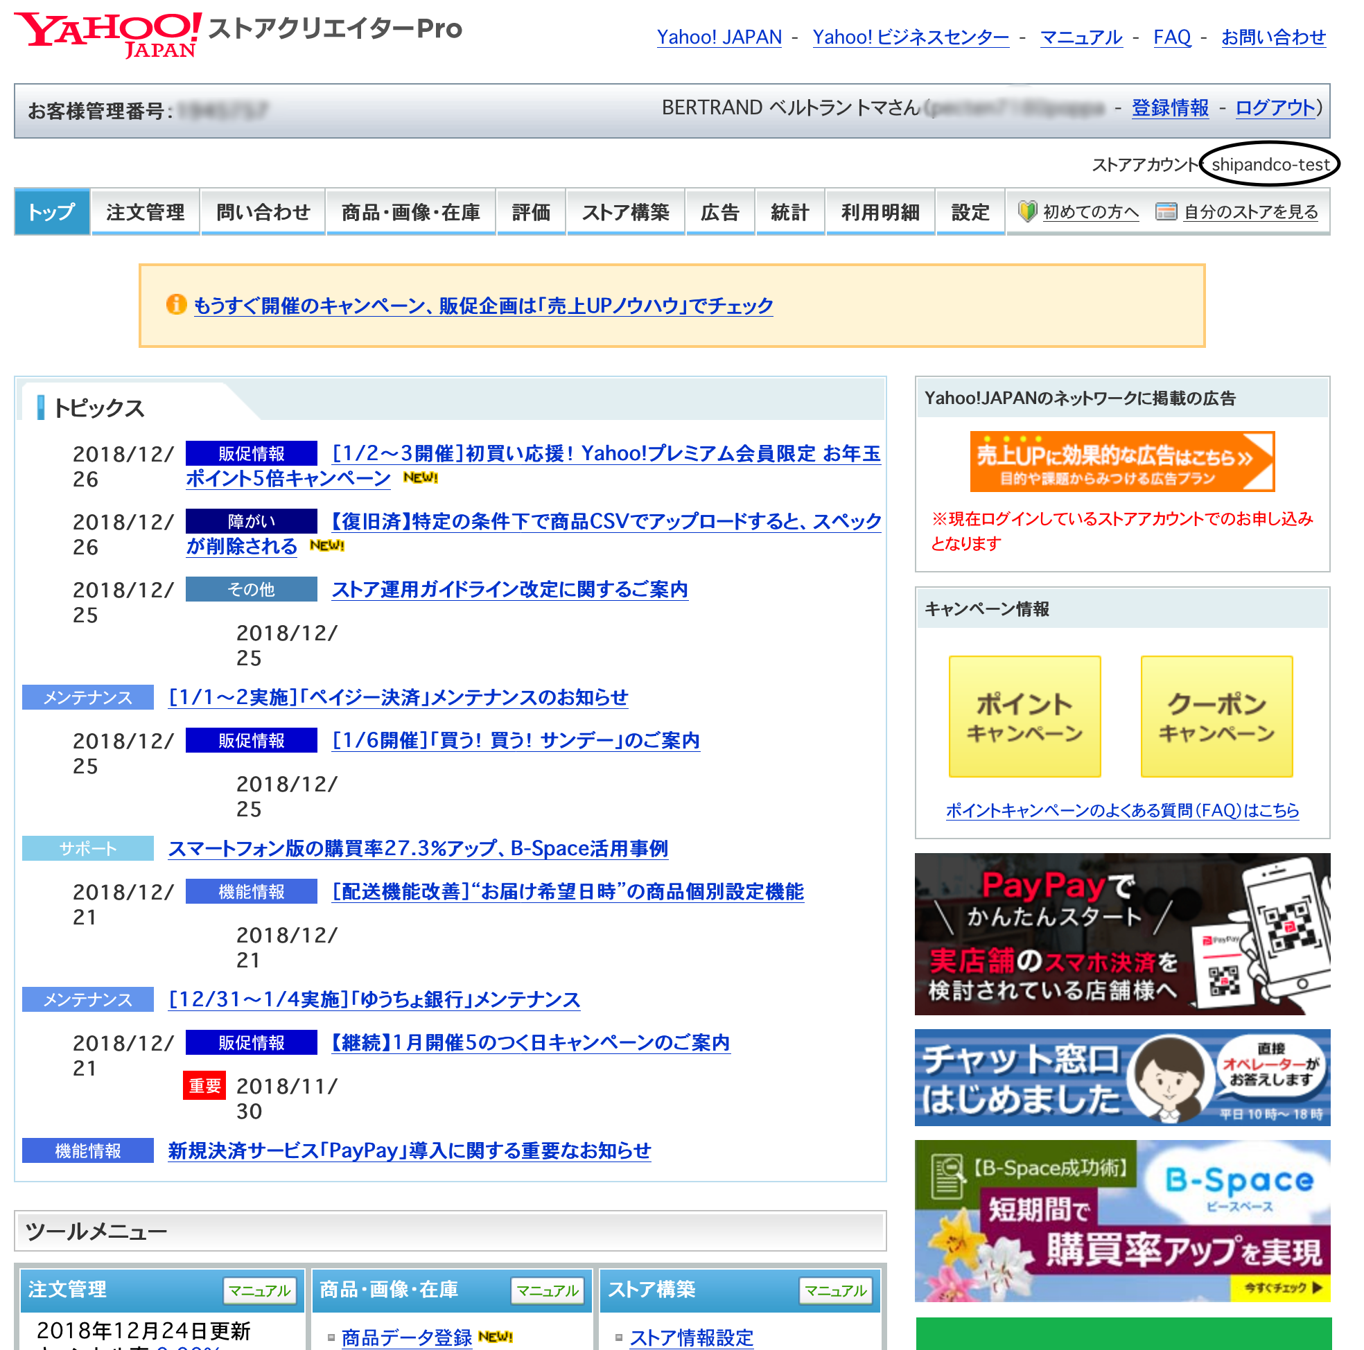Click マニュアル button in ストア構築 panel

[x=836, y=1290]
